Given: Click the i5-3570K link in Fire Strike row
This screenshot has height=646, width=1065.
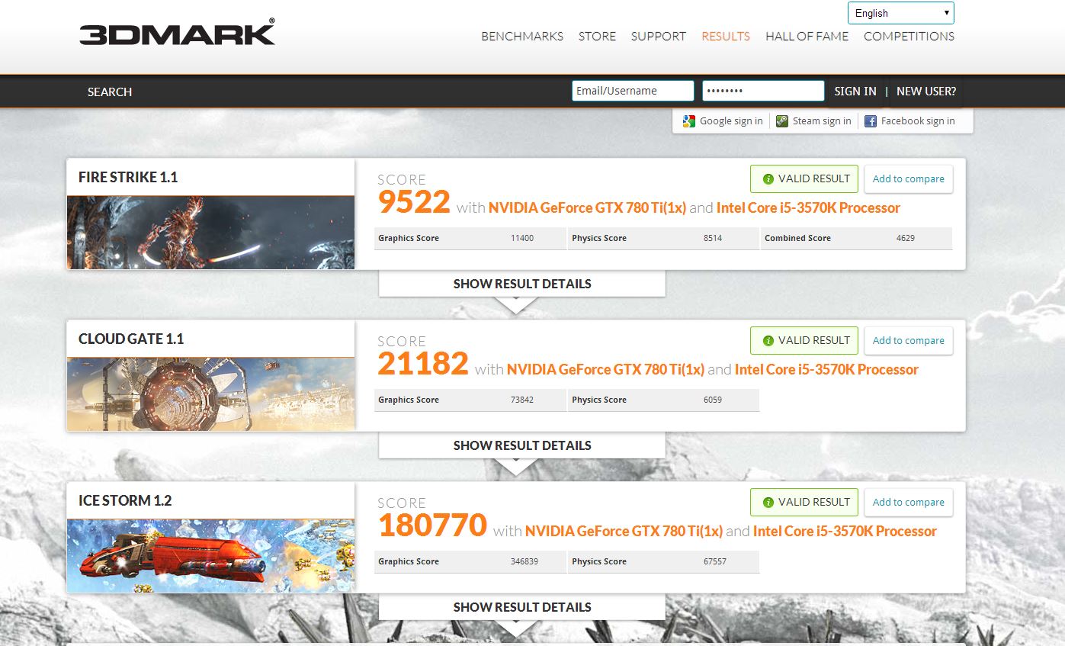Looking at the screenshot, I should (808, 207).
